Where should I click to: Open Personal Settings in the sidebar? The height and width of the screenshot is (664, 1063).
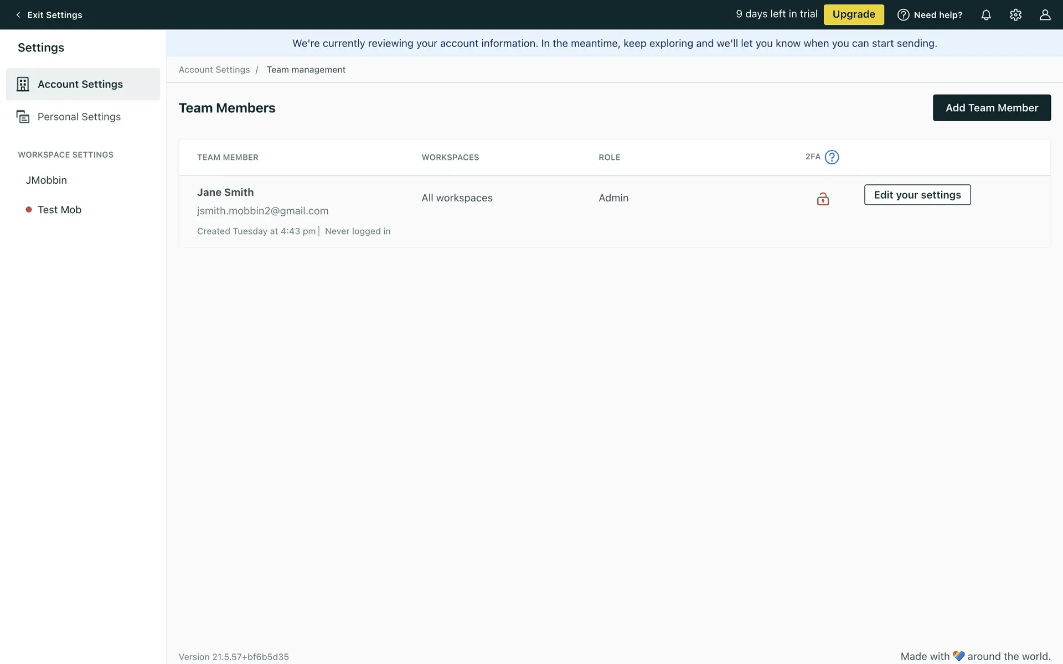point(79,117)
